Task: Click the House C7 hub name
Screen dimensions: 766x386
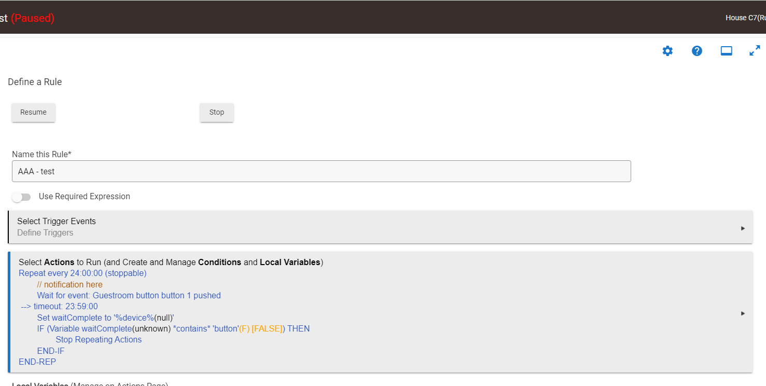Action: [745, 18]
